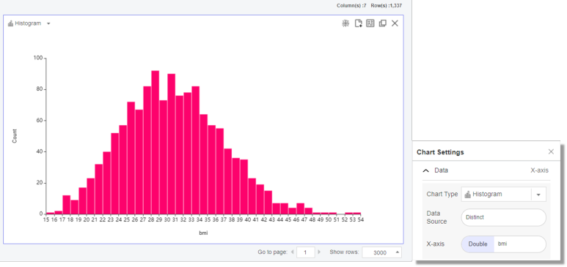This screenshot has height=267, width=567.
Task: Click the duplicate chart overlapping-squares icon
Action: pyautogui.click(x=383, y=23)
